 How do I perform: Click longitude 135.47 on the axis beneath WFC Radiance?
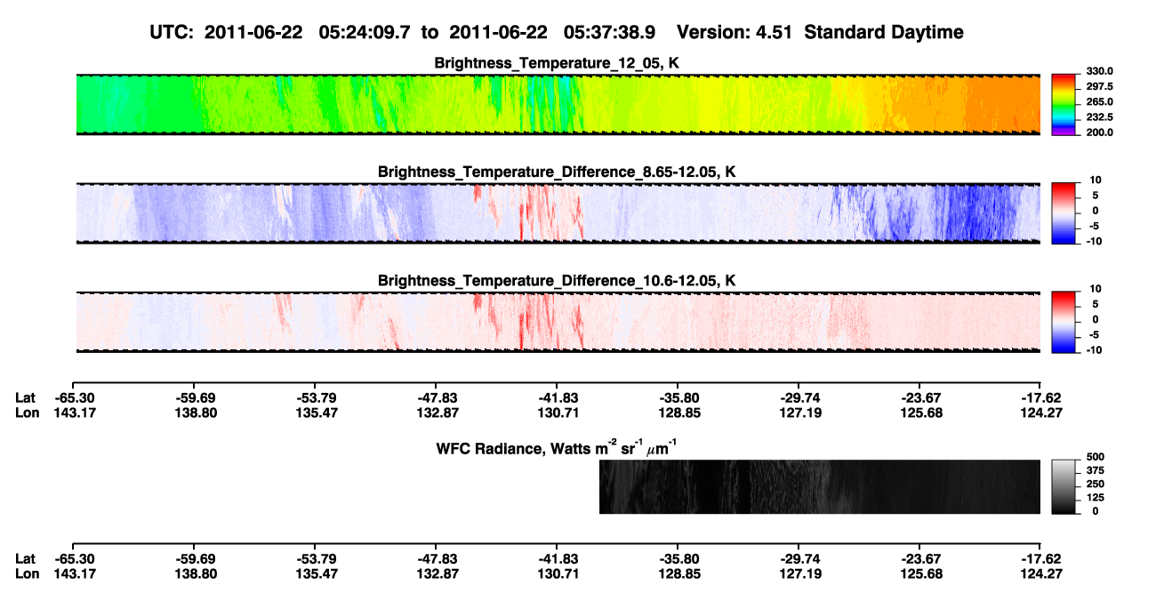316,573
